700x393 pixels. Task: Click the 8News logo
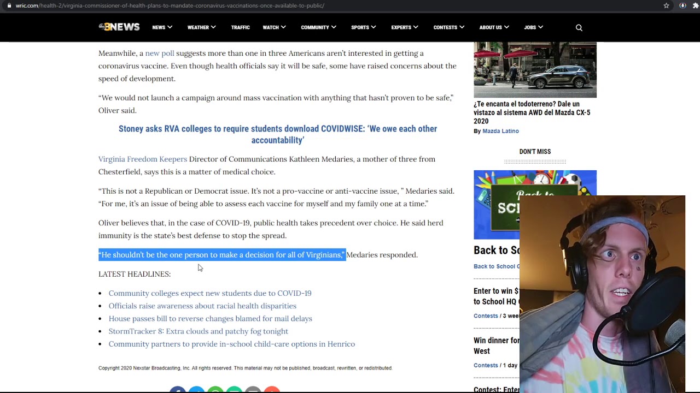[119, 27]
